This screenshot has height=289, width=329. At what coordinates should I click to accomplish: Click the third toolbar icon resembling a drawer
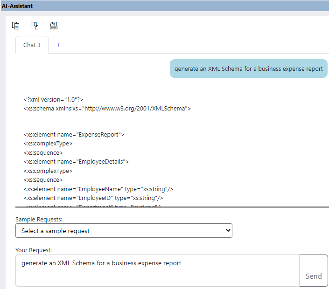click(54, 26)
